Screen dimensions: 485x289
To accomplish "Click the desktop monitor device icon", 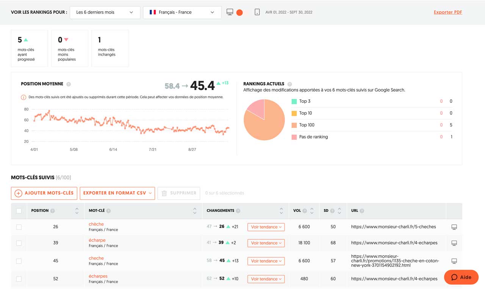I will [230, 12].
